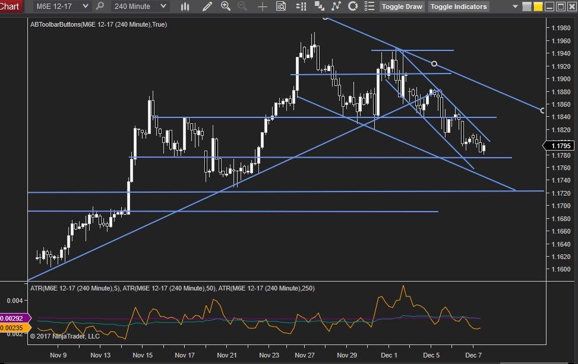Screen dimensions: 578x364
Task: Open the indicators zigzag icon
Action: pos(336,7)
